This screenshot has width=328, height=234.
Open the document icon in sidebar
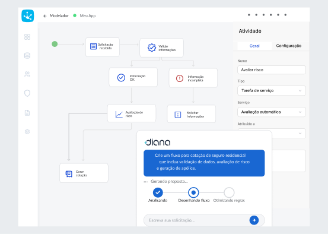(x=27, y=113)
